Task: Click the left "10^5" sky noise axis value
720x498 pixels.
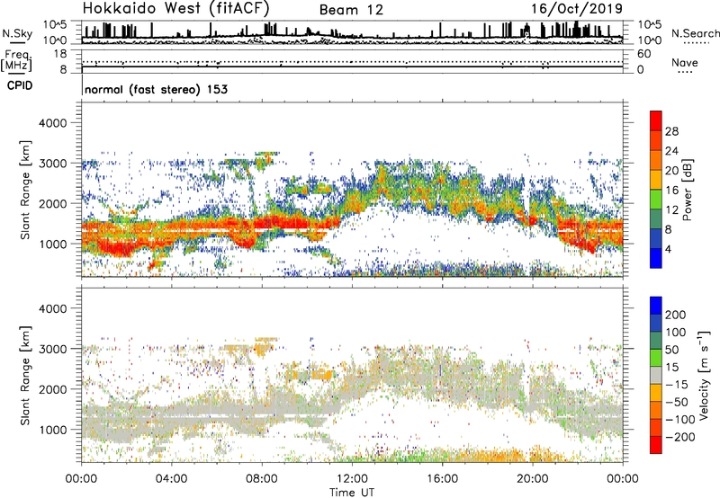Action: pyautogui.click(x=55, y=24)
